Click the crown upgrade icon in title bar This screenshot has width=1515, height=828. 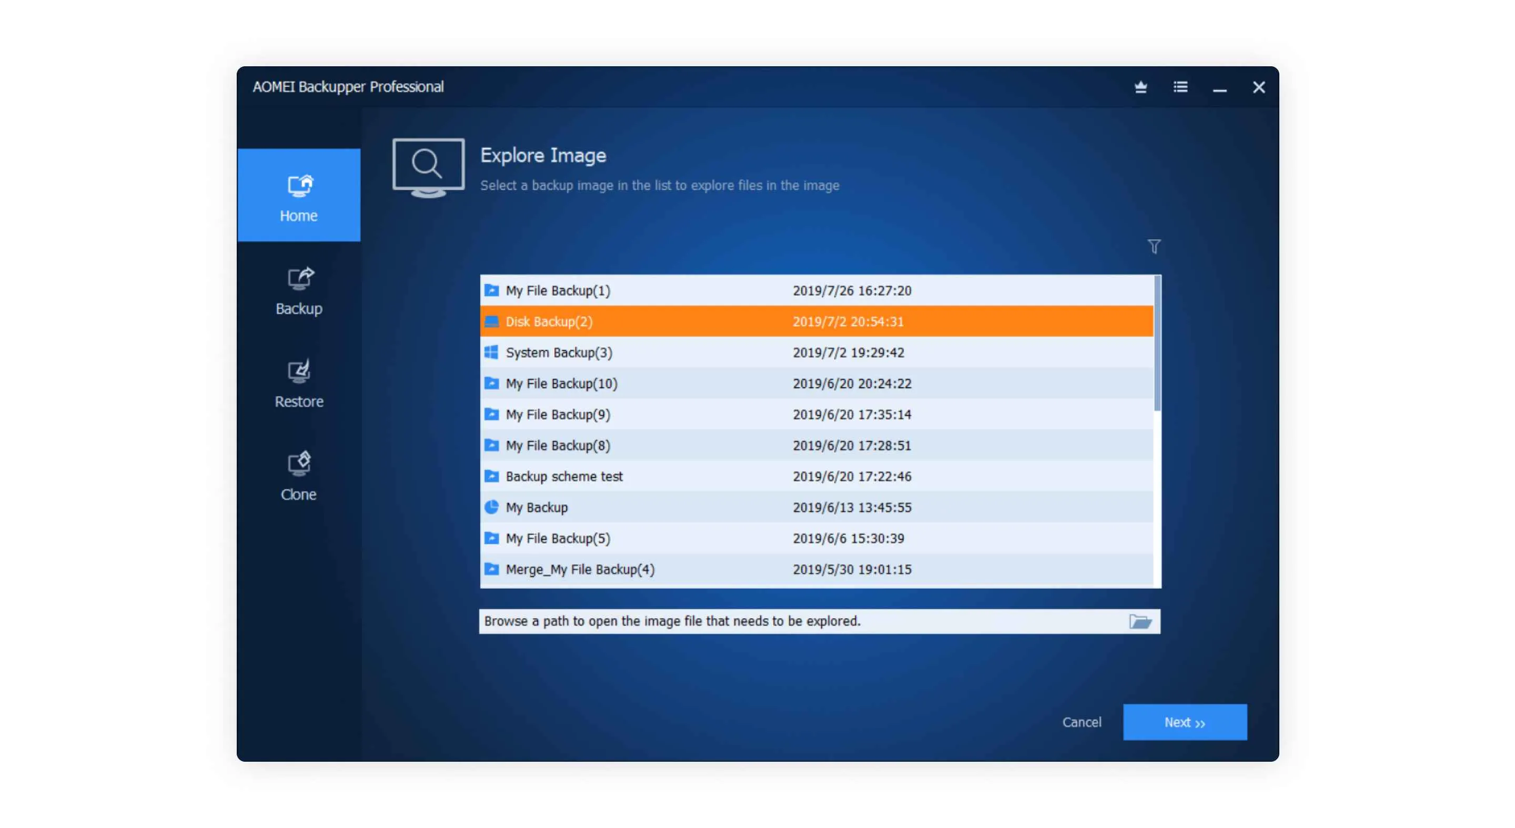pyautogui.click(x=1140, y=87)
